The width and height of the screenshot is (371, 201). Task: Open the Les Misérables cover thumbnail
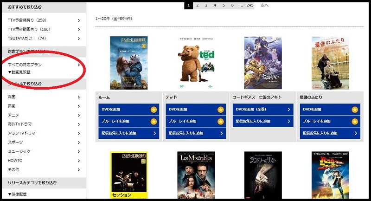click(196, 175)
